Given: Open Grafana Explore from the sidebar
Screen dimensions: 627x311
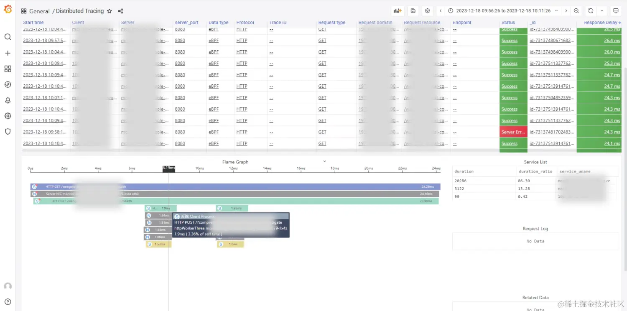Looking at the screenshot, I should (x=8, y=84).
